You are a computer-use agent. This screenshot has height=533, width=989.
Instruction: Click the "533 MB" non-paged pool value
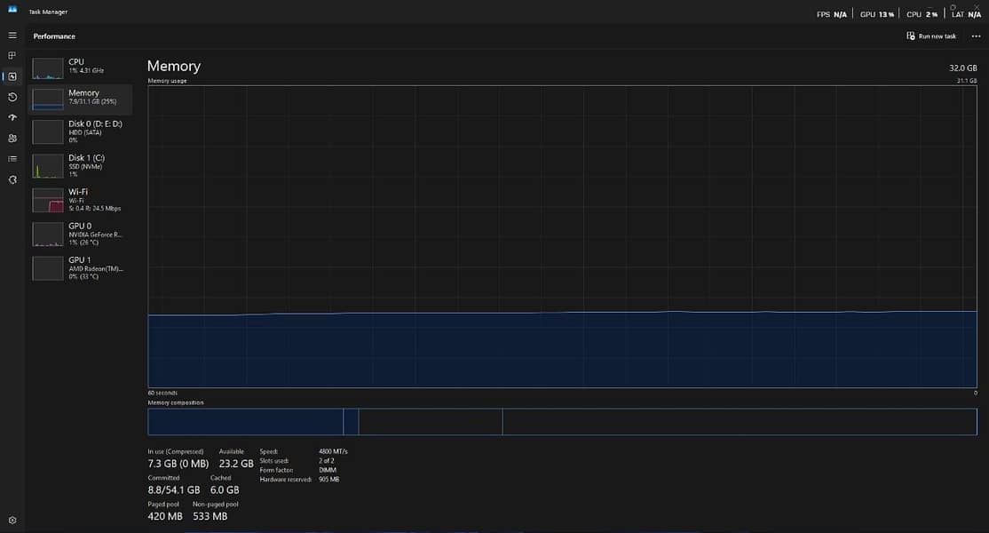click(x=210, y=517)
